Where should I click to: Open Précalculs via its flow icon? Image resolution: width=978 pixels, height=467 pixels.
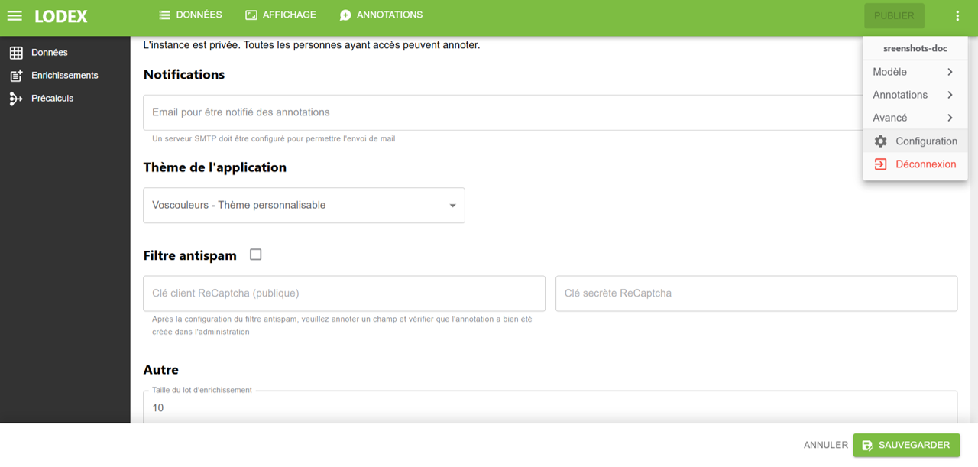[17, 98]
